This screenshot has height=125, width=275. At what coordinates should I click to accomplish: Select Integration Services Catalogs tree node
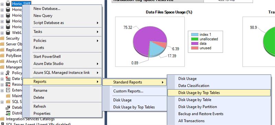pos(30,119)
